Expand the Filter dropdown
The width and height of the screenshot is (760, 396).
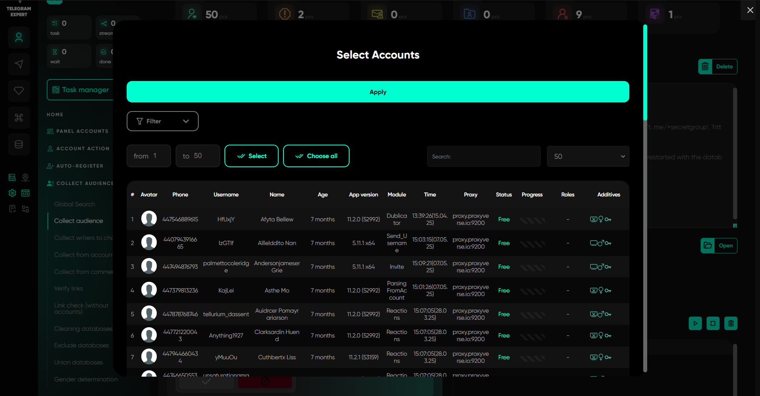pyautogui.click(x=162, y=121)
